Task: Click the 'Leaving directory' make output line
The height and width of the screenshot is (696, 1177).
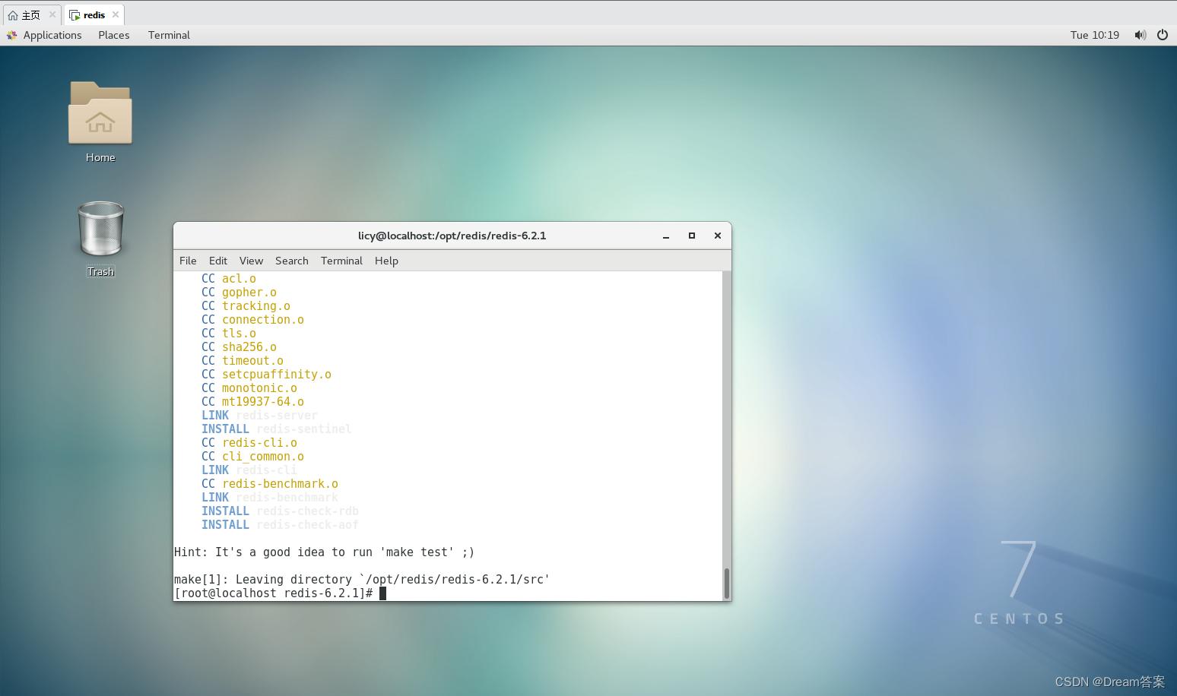Action: [x=362, y=580]
